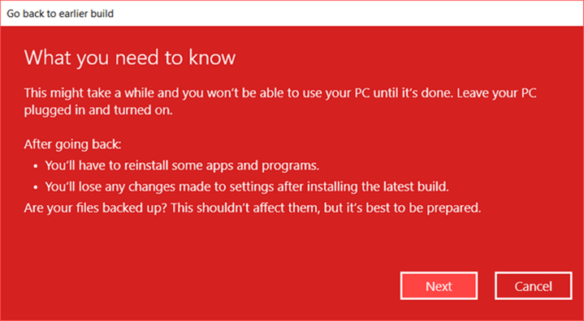This screenshot has width=584, height=321.
Task: Click bullet dot before 'lose any changes'
Action: pos(36,187)
